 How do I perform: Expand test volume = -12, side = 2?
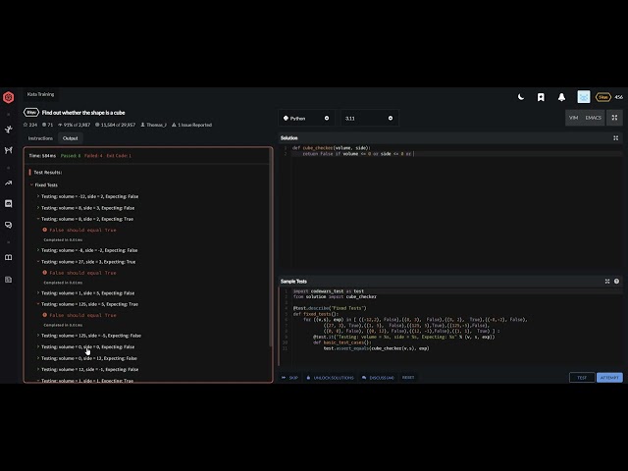coord(87,196)
